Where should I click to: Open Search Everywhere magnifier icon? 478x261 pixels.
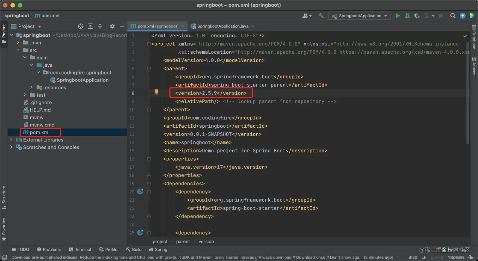click(453, 16)
